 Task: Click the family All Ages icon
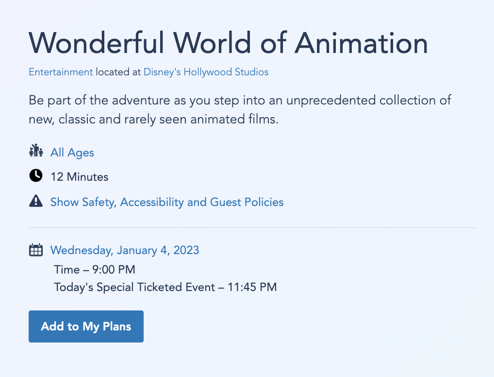click(x=36, y=151)
